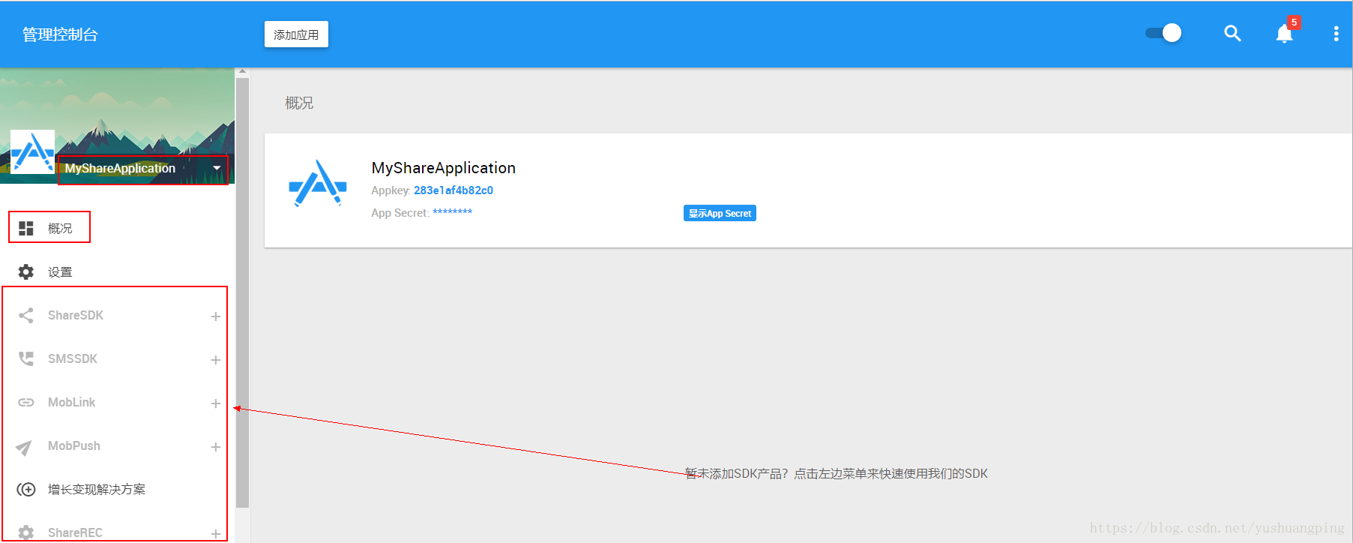The image size is (1353, 543).
Task: Expand MobLink with its plus button
Action: (x=216, y=403)
